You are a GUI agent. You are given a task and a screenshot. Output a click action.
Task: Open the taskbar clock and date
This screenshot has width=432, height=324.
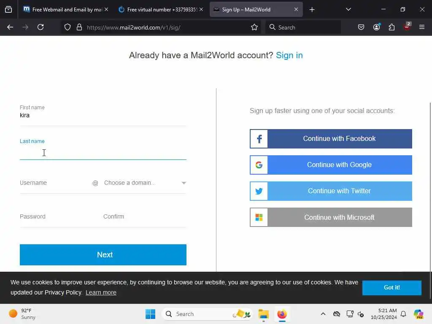click(383, 314)
